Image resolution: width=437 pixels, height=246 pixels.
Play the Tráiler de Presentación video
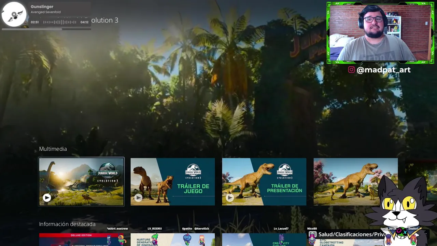[x=230, y=198]
